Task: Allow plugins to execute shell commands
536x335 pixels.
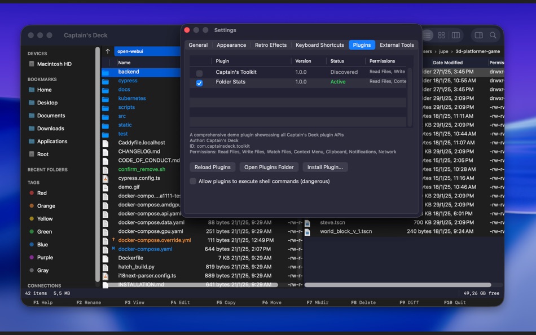Action: coord(193,181)
